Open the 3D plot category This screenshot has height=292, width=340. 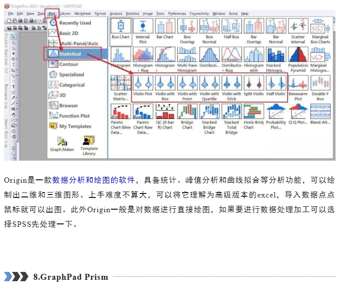(x=57, y=95)
